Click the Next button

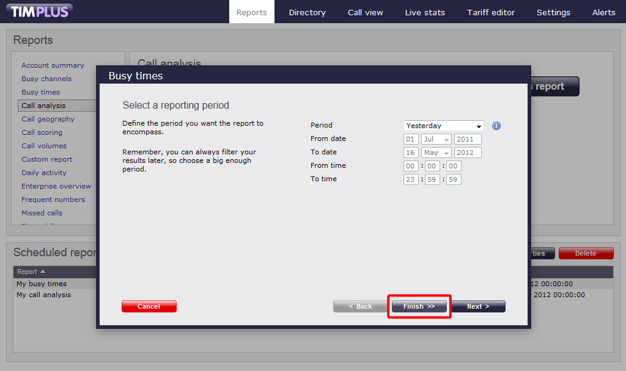478,306
